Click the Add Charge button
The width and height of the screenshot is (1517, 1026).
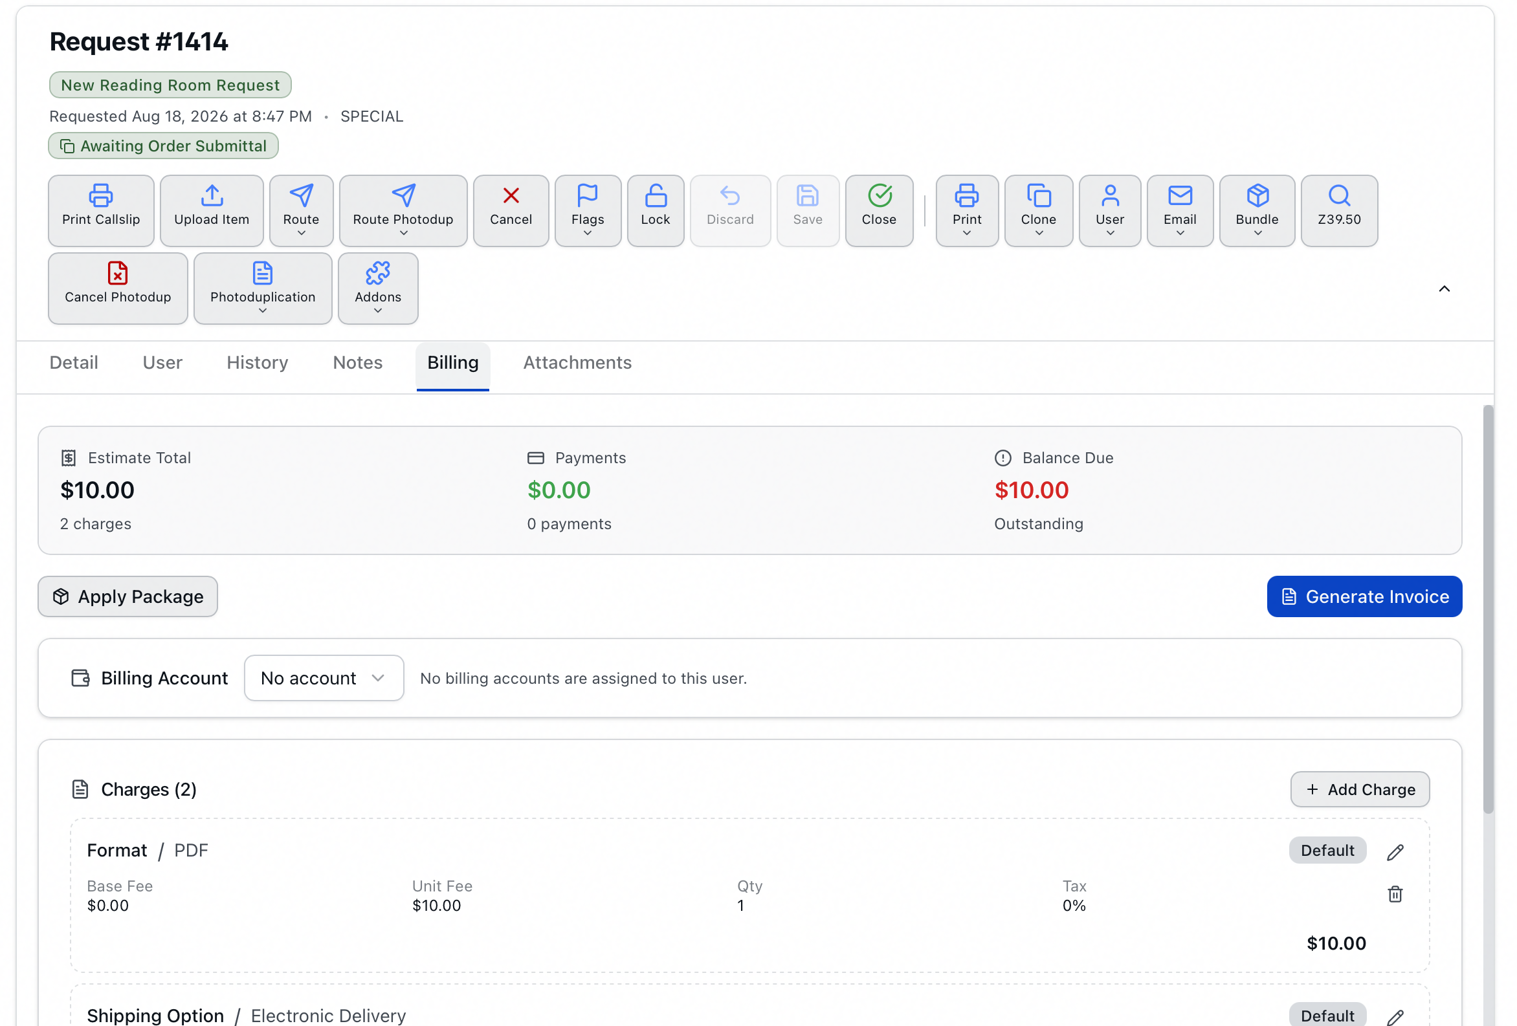click(x=1359, y=789)
